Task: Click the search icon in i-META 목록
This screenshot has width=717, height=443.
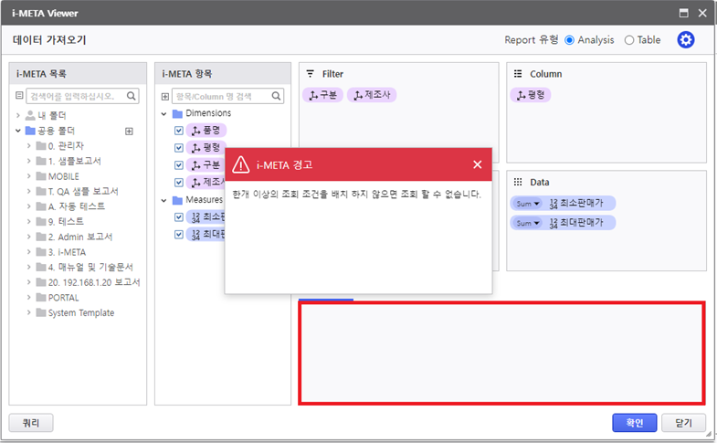Action: [x=132, y=96]
